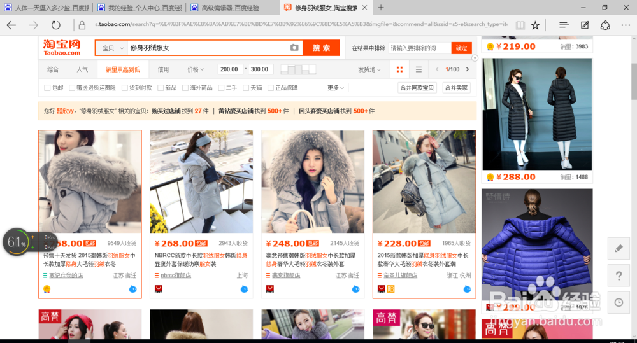637x343 pixels.
Task: Open the 宝贝 search type dropdown
Action: coord(111,48)
